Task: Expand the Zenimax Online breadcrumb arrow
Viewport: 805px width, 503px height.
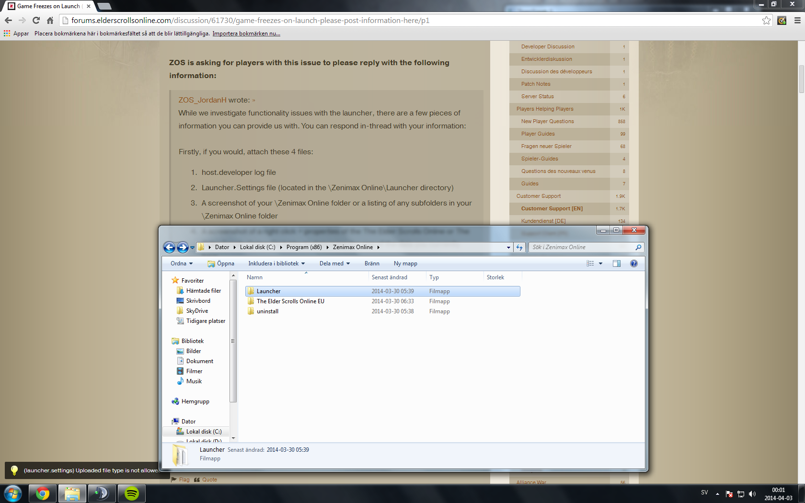Action: pyautogui.click(x=378, y=247)
